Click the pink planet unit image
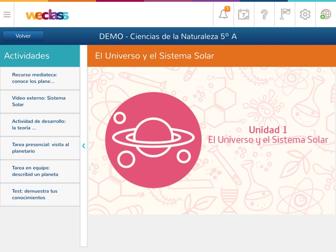336x252 pixels. coord(153,140)
